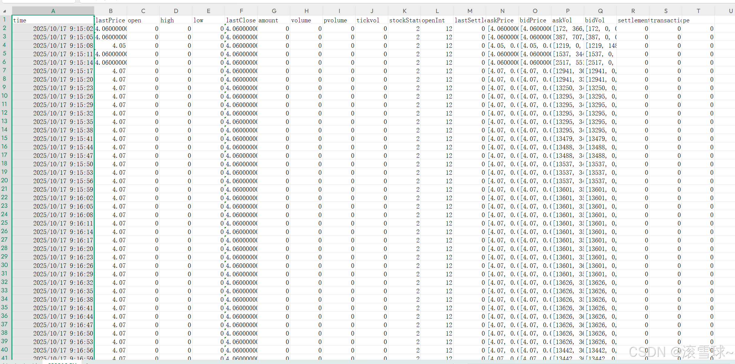Click the 'bidVol' header cell
The height and width of the screenshot is (364, 735).
point(600,20)
